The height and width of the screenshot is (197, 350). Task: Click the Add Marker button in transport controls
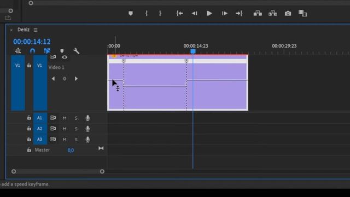(131, 13)
